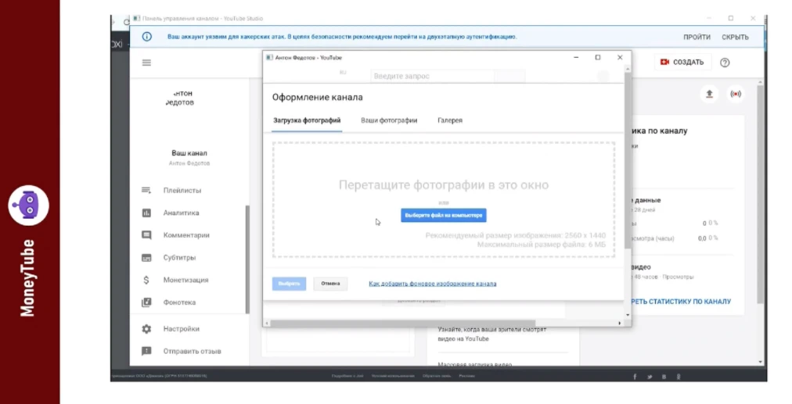Click the sidebar scrollbar in Studio
This screenshot has width=792, height=404.
247,259
